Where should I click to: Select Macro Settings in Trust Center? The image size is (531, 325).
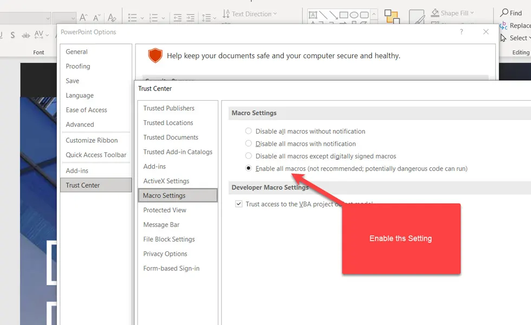[178, 196]
